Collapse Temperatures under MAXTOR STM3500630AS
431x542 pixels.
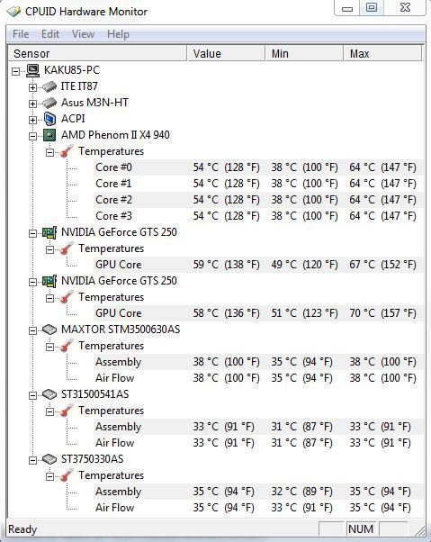coord(49,347)
